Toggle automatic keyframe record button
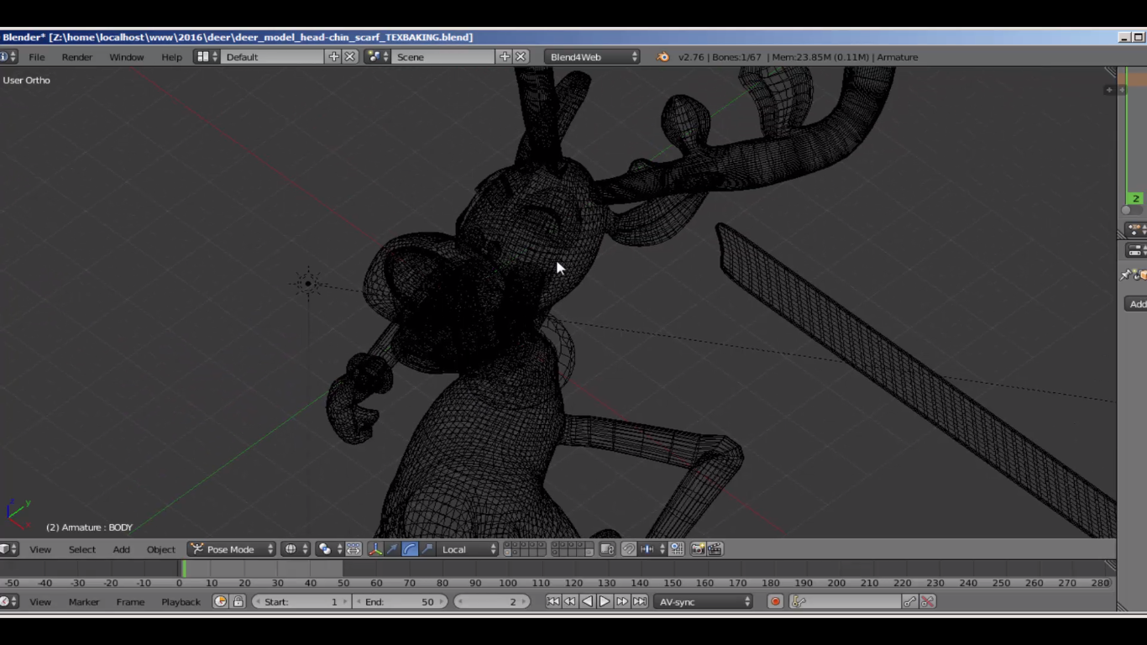The width and height of the screenshot is (1147, 645). 775,602
